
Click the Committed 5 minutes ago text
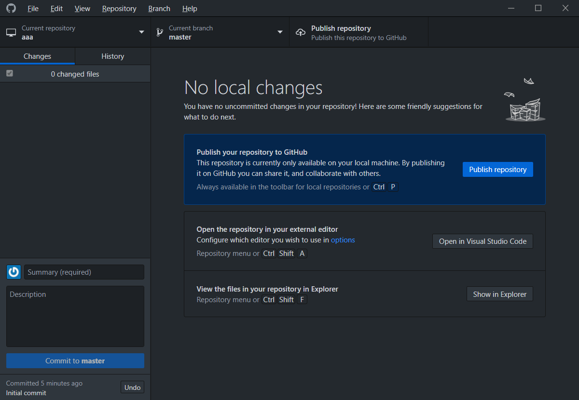(x=44, y=383)
